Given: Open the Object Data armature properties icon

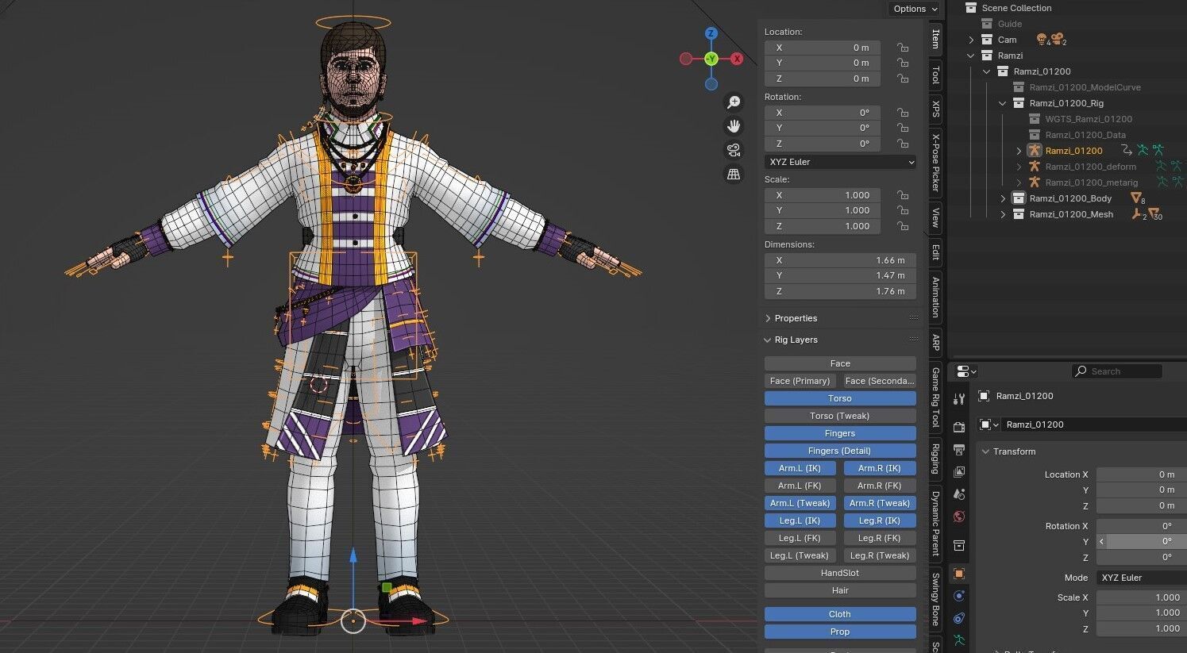Looking at the screenshot, I should click(959, 640).
